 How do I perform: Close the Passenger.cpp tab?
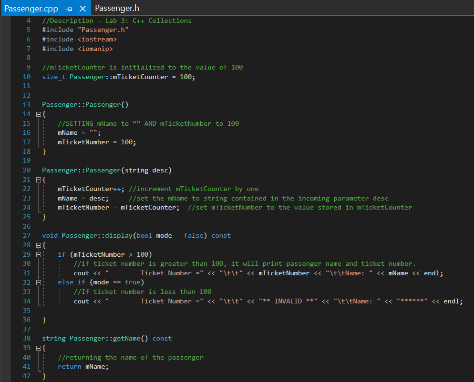tap(82, 9)
